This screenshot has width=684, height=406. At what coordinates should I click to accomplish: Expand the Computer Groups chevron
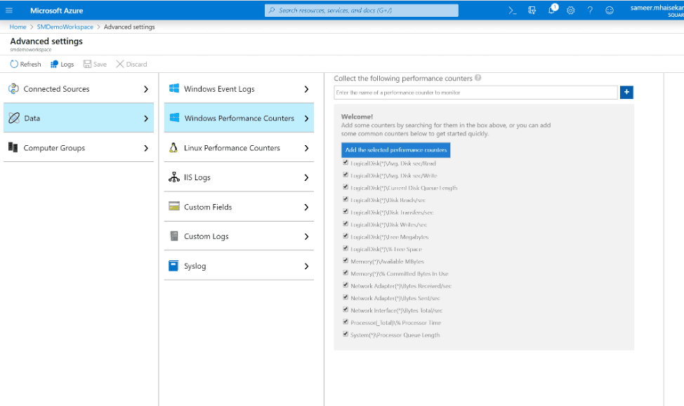145,148
